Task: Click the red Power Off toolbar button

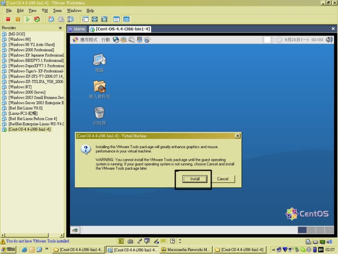Action: (8, 19)
